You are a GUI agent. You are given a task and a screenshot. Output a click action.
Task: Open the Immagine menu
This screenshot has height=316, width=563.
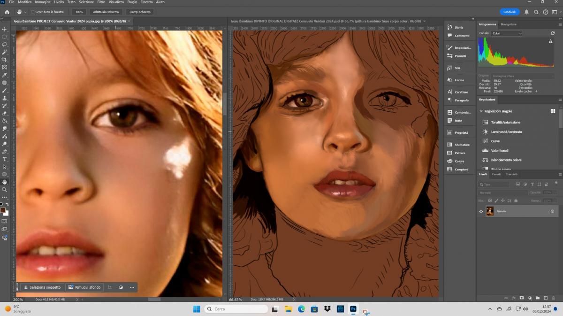[43, 2]
